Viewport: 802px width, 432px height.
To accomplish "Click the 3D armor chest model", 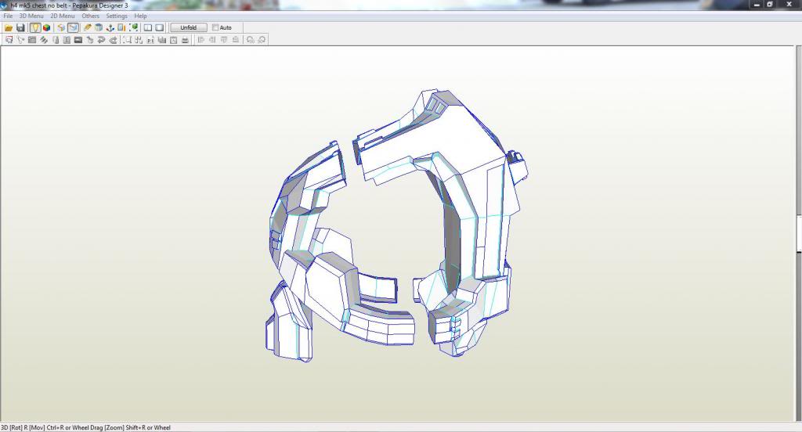I will (396, 225).
